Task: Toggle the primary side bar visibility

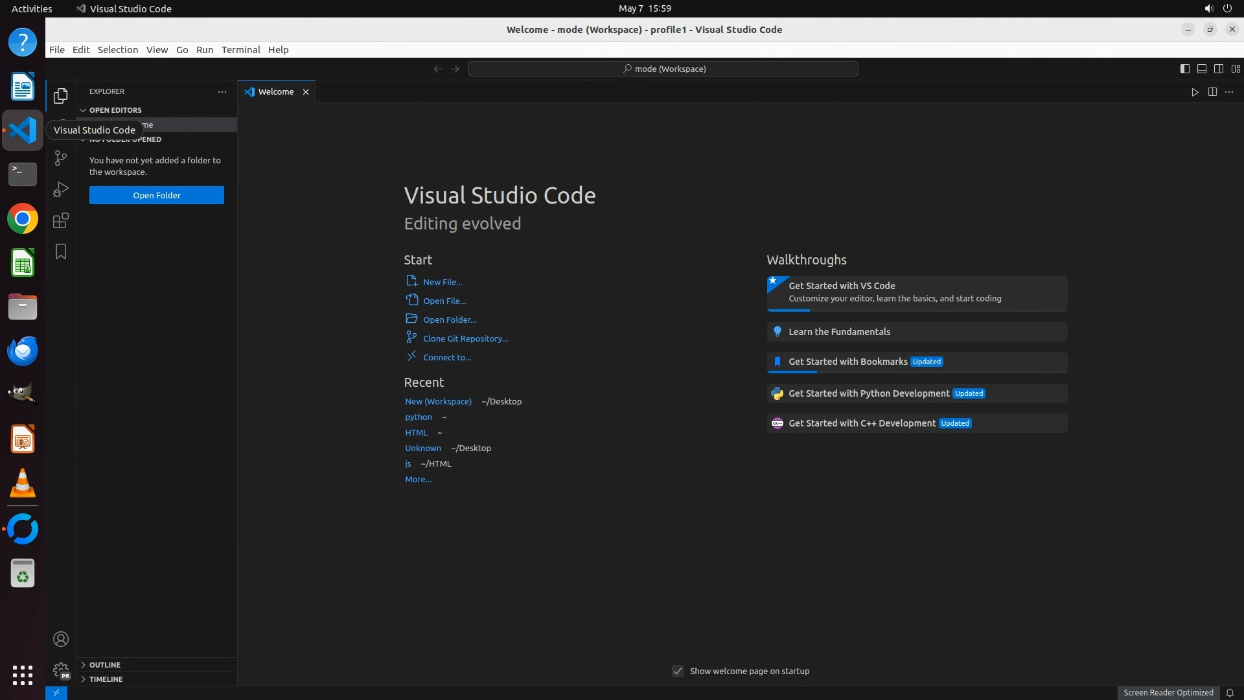Action: click(x=1184, y=69)
